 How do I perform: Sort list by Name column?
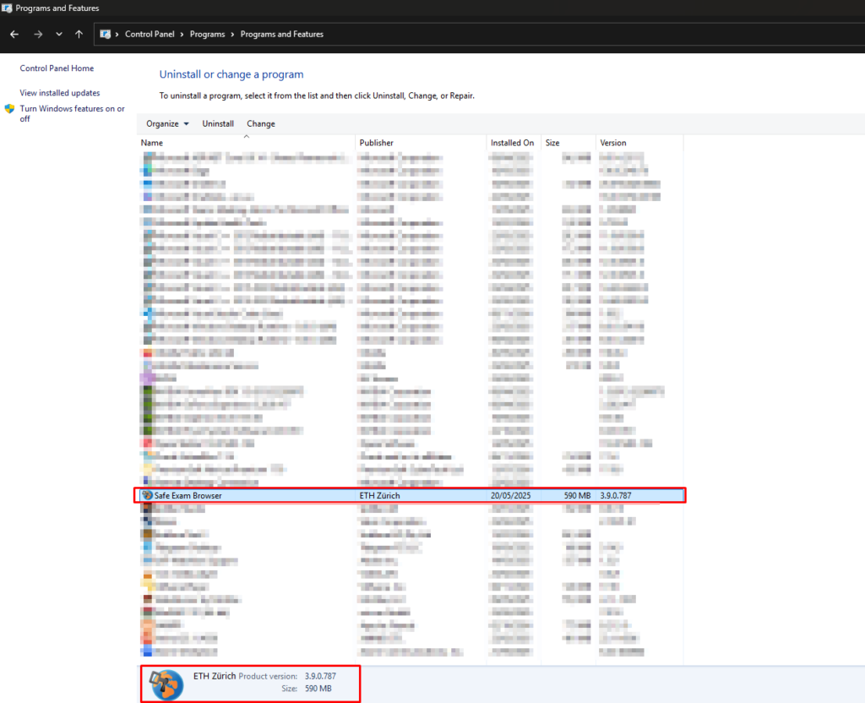tap(247, 143)
